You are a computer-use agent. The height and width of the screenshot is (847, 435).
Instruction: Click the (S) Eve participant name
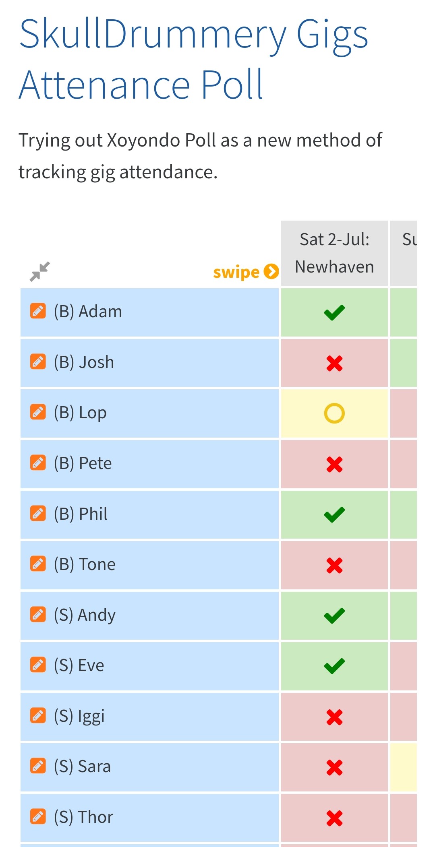[x=91, y=665]
